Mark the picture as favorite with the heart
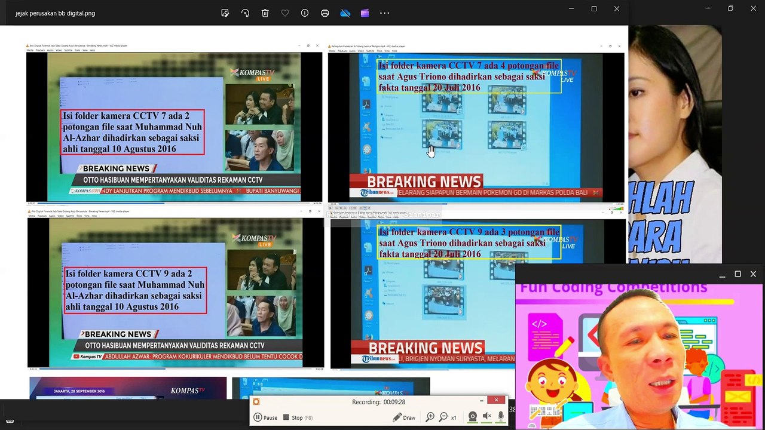This screenshot has height=430, width=765. (x=285, y=13)
